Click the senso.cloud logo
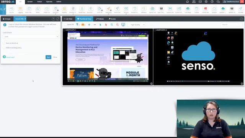The image size is (245, 138). pyautogui.click(x=8, y=2)
